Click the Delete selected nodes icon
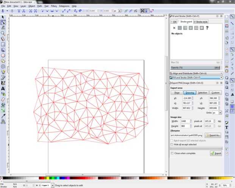 click(x=12, y=11)
